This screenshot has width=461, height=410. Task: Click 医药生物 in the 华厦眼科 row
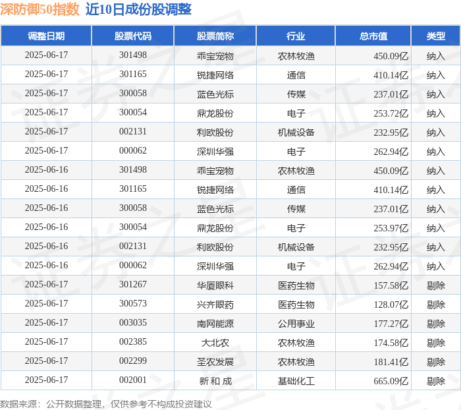pos(296,285)
